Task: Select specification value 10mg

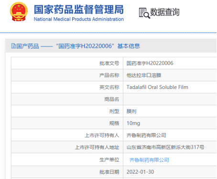Action: tap(133, 123)
